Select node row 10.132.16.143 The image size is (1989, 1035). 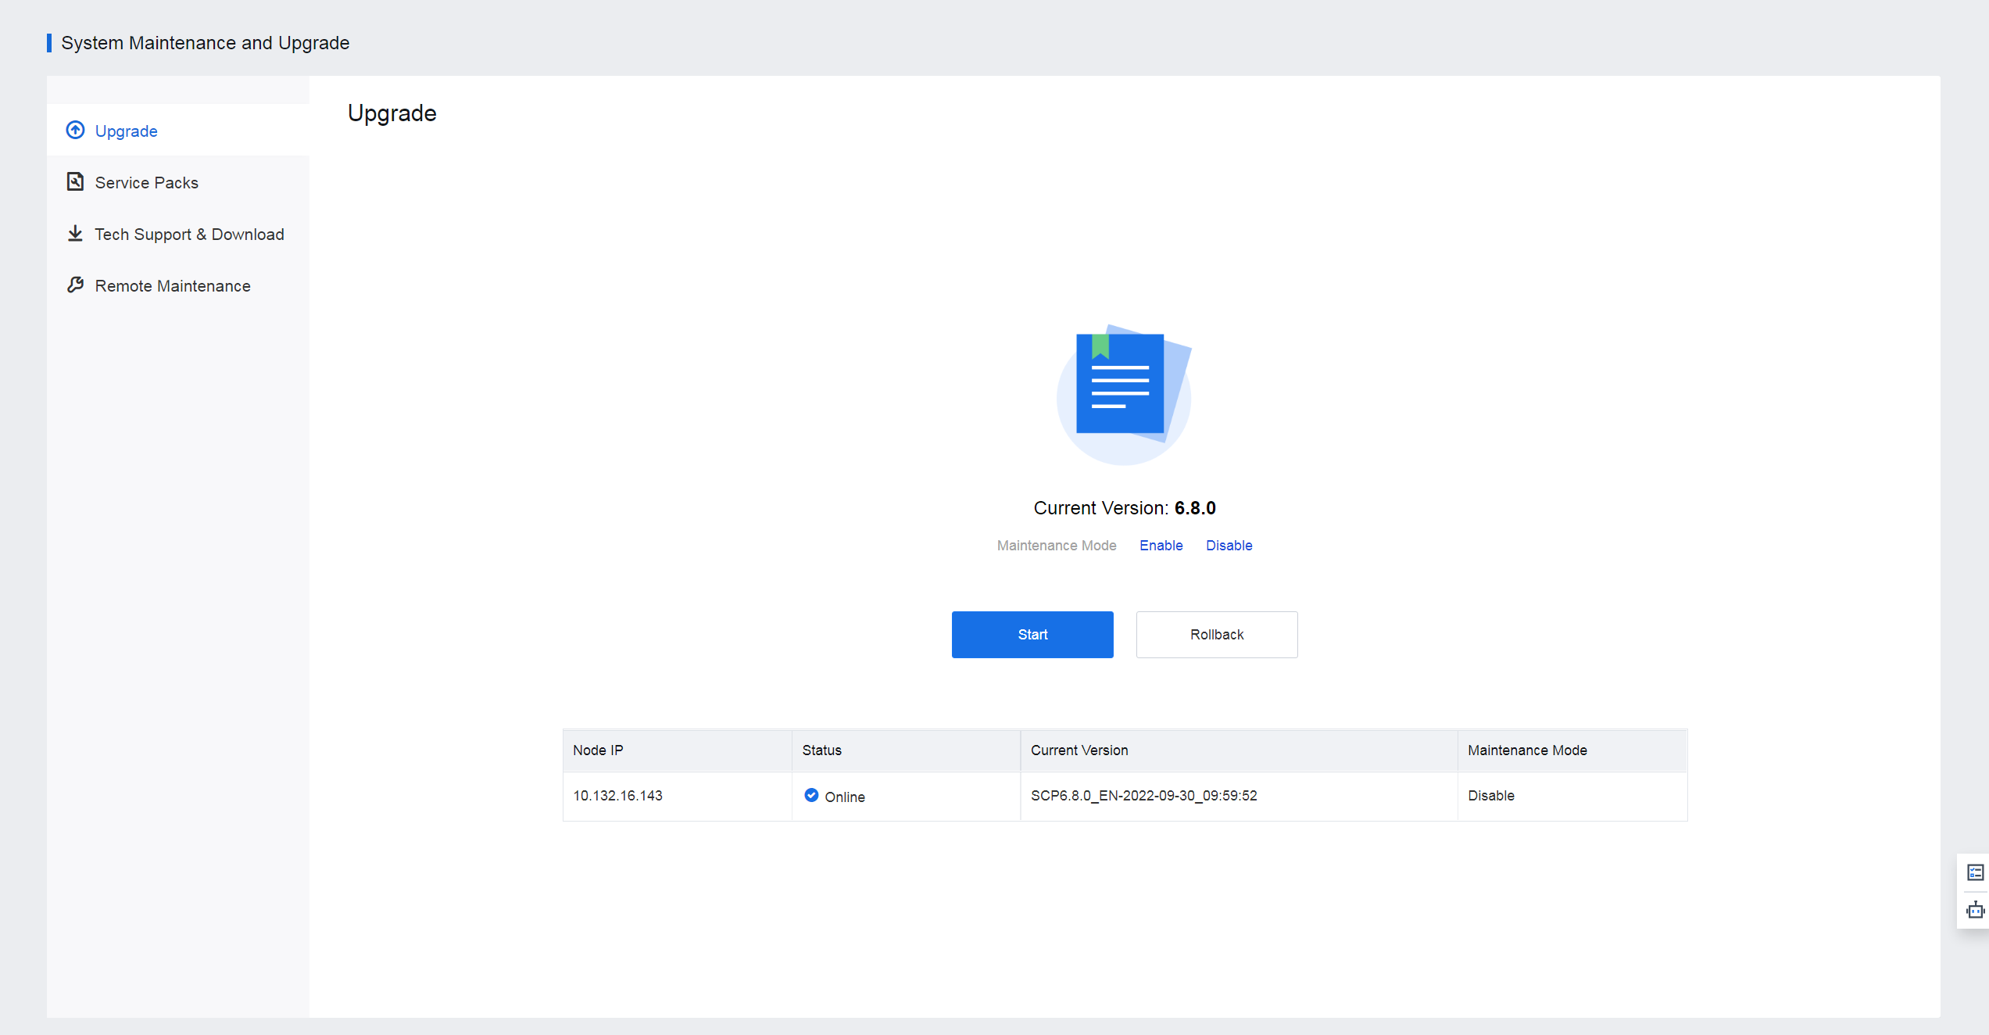(617, 796)
